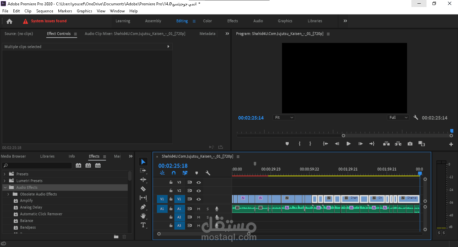
Task: Expand the Obsolete Audio Effects folder
Action: (8, 194)
